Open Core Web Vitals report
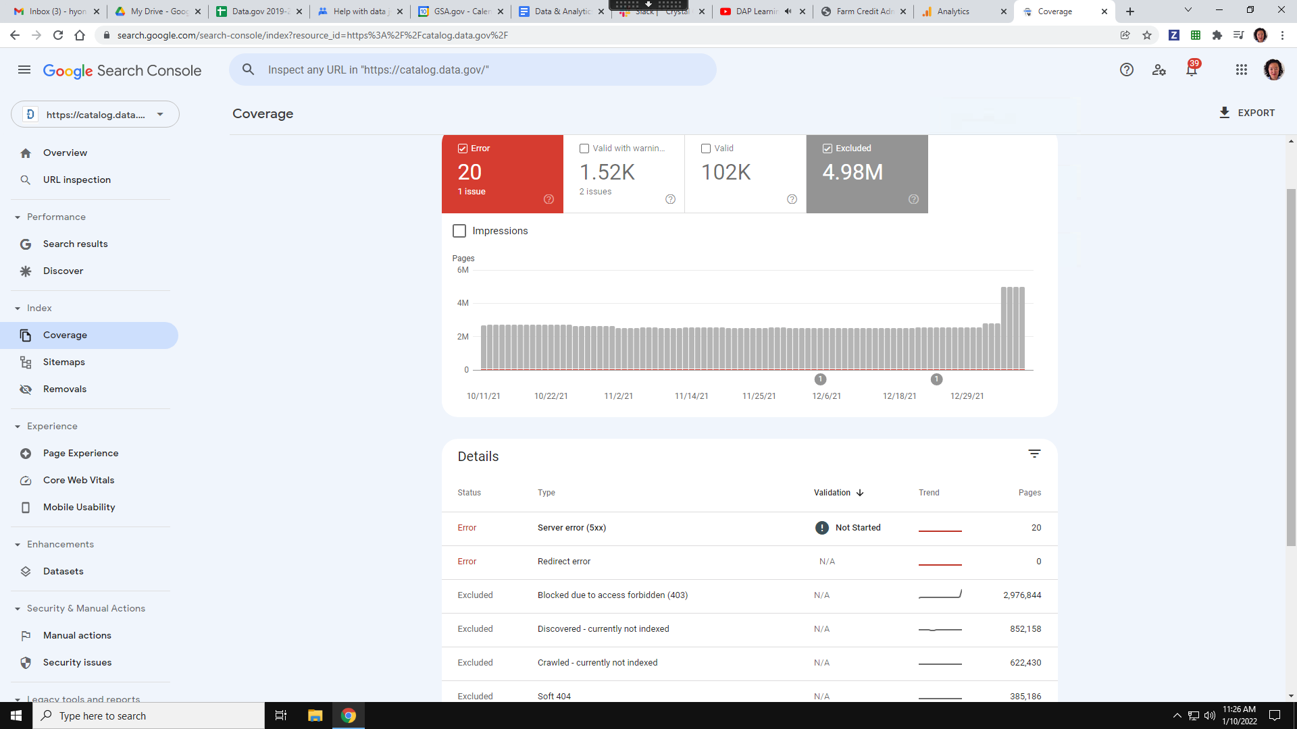Image resolution: width=1297 pixels, height=729 pixels. point(89,480)
